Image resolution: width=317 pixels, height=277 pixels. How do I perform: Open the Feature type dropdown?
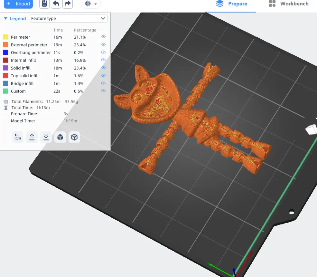tap(69, 18)
